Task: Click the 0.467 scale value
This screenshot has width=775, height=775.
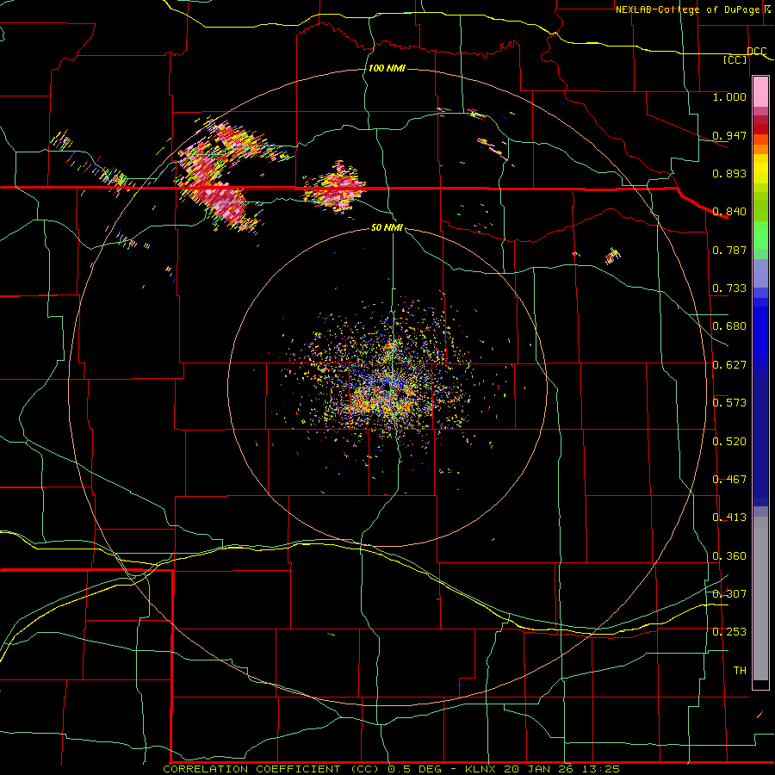Action: 729,480
